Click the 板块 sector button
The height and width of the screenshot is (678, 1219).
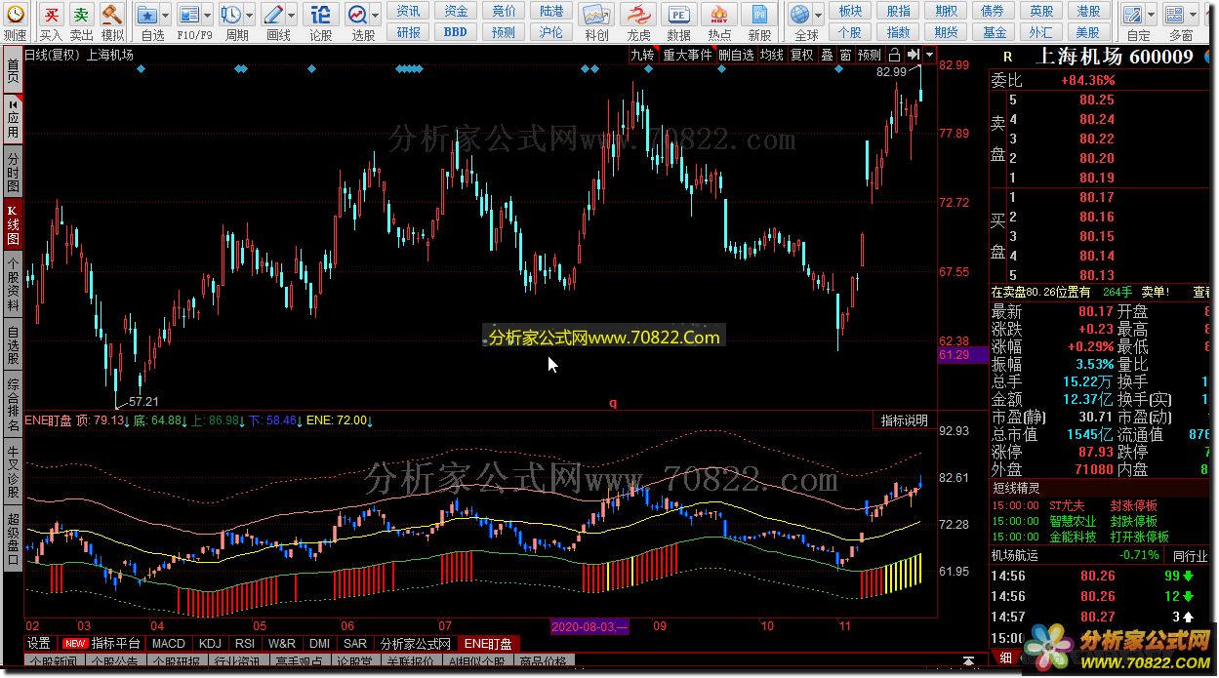850,12
